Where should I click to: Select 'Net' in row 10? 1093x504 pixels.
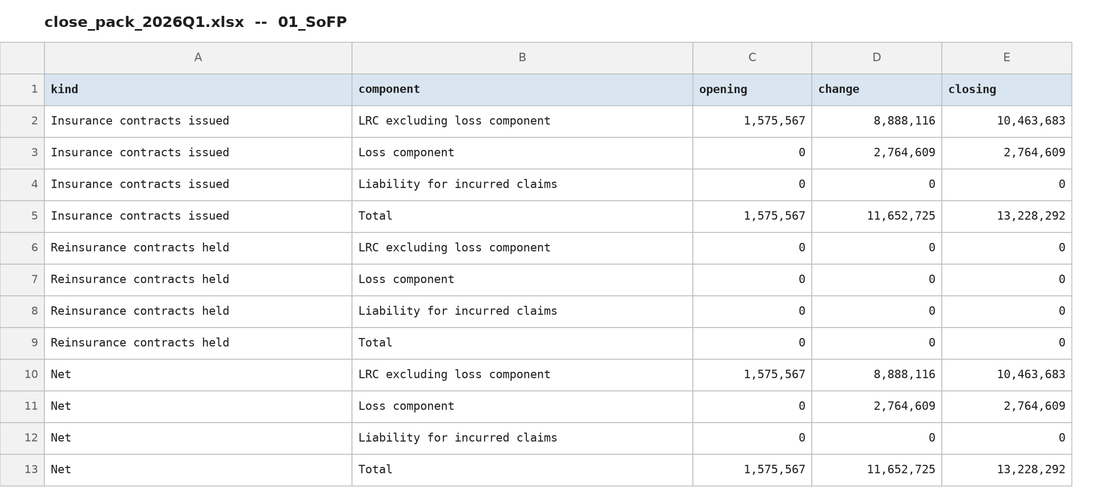click(198, 375)
